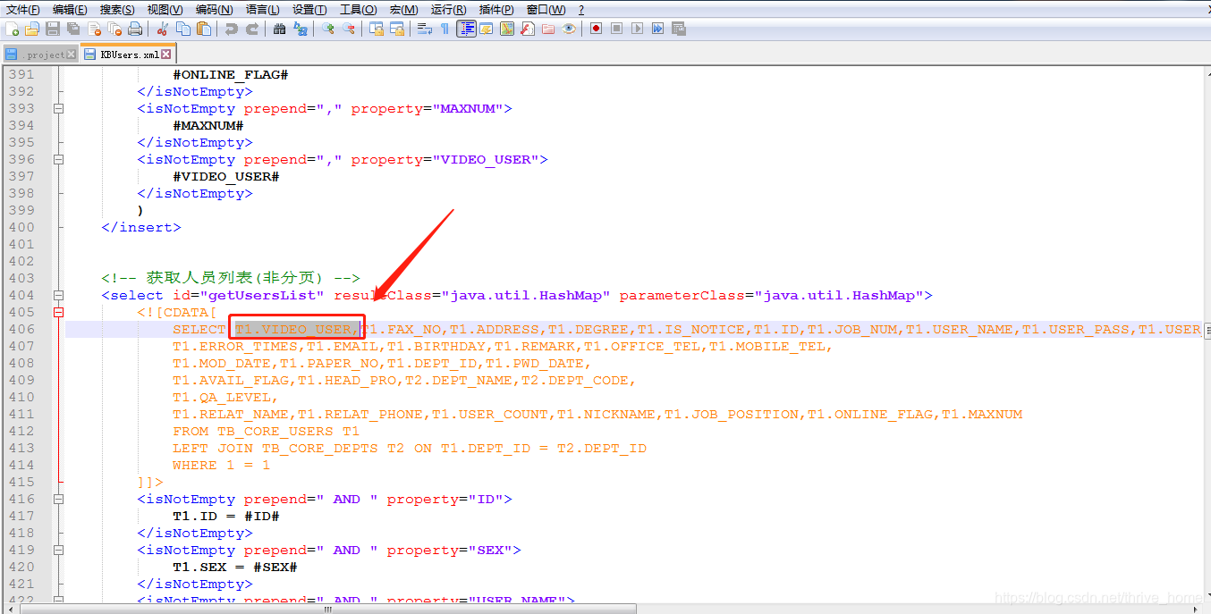Close the .project tab

[x=72, y=55]
